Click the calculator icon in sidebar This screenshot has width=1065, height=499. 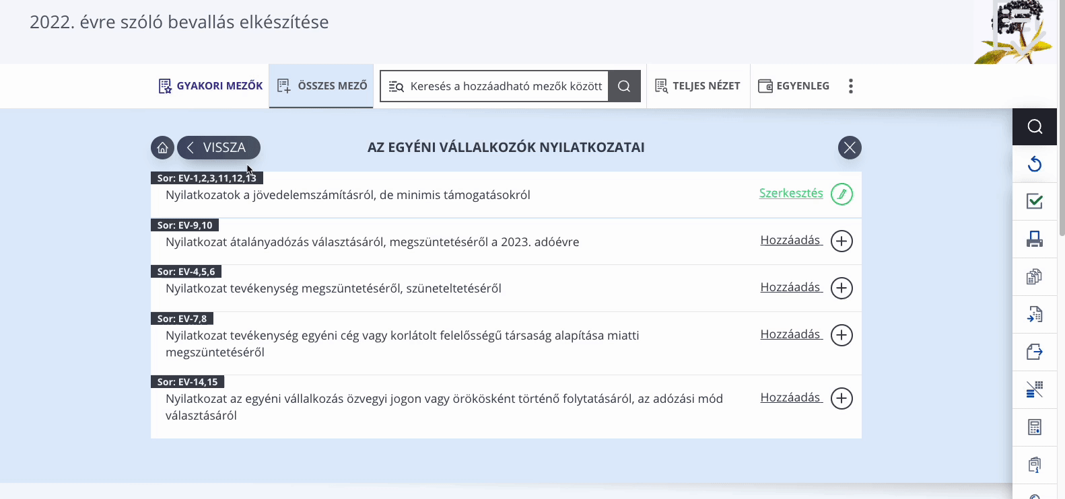coord(1035,427)
